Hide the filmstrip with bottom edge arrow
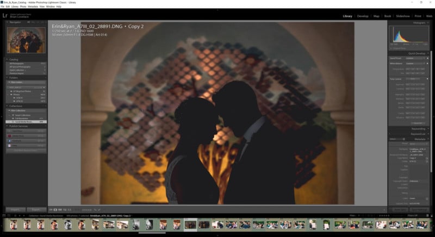The width and height of the screenshot is (435, 237). click(x=217, y=235)
